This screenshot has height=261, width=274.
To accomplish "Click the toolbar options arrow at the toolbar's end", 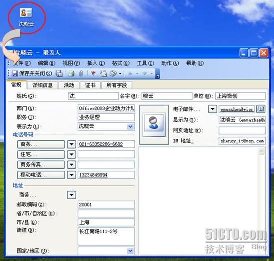I will tap(158, 74).
